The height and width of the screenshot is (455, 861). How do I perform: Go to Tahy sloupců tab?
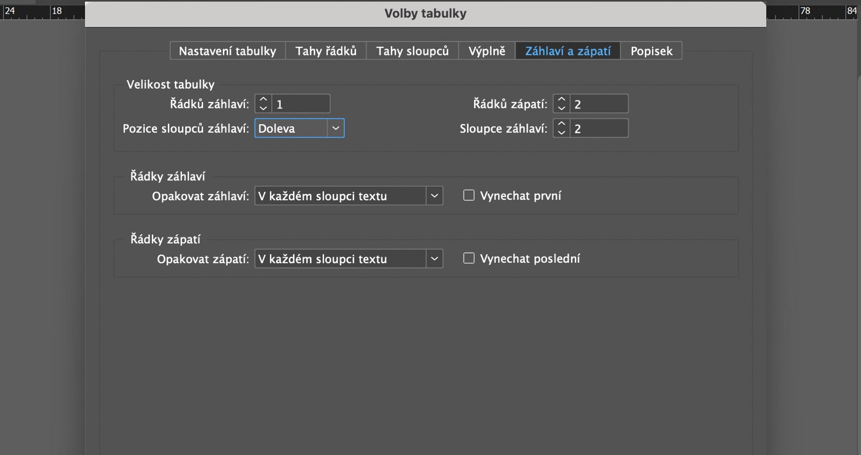pos(412,51)
